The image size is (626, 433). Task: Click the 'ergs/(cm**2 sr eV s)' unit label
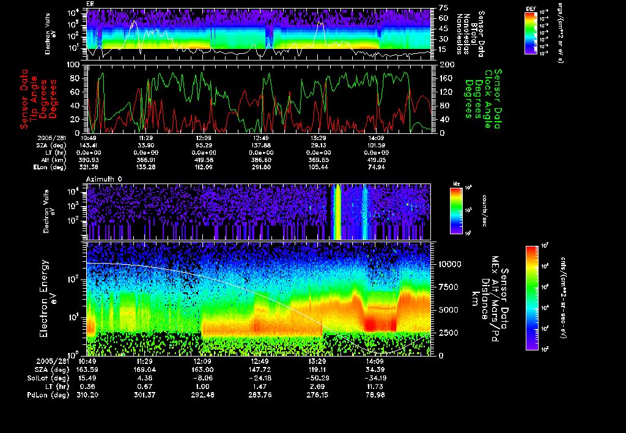[x=560, y=33]
